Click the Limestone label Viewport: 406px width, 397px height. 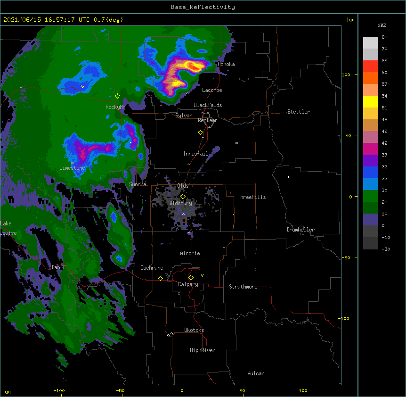click(72, 168)
